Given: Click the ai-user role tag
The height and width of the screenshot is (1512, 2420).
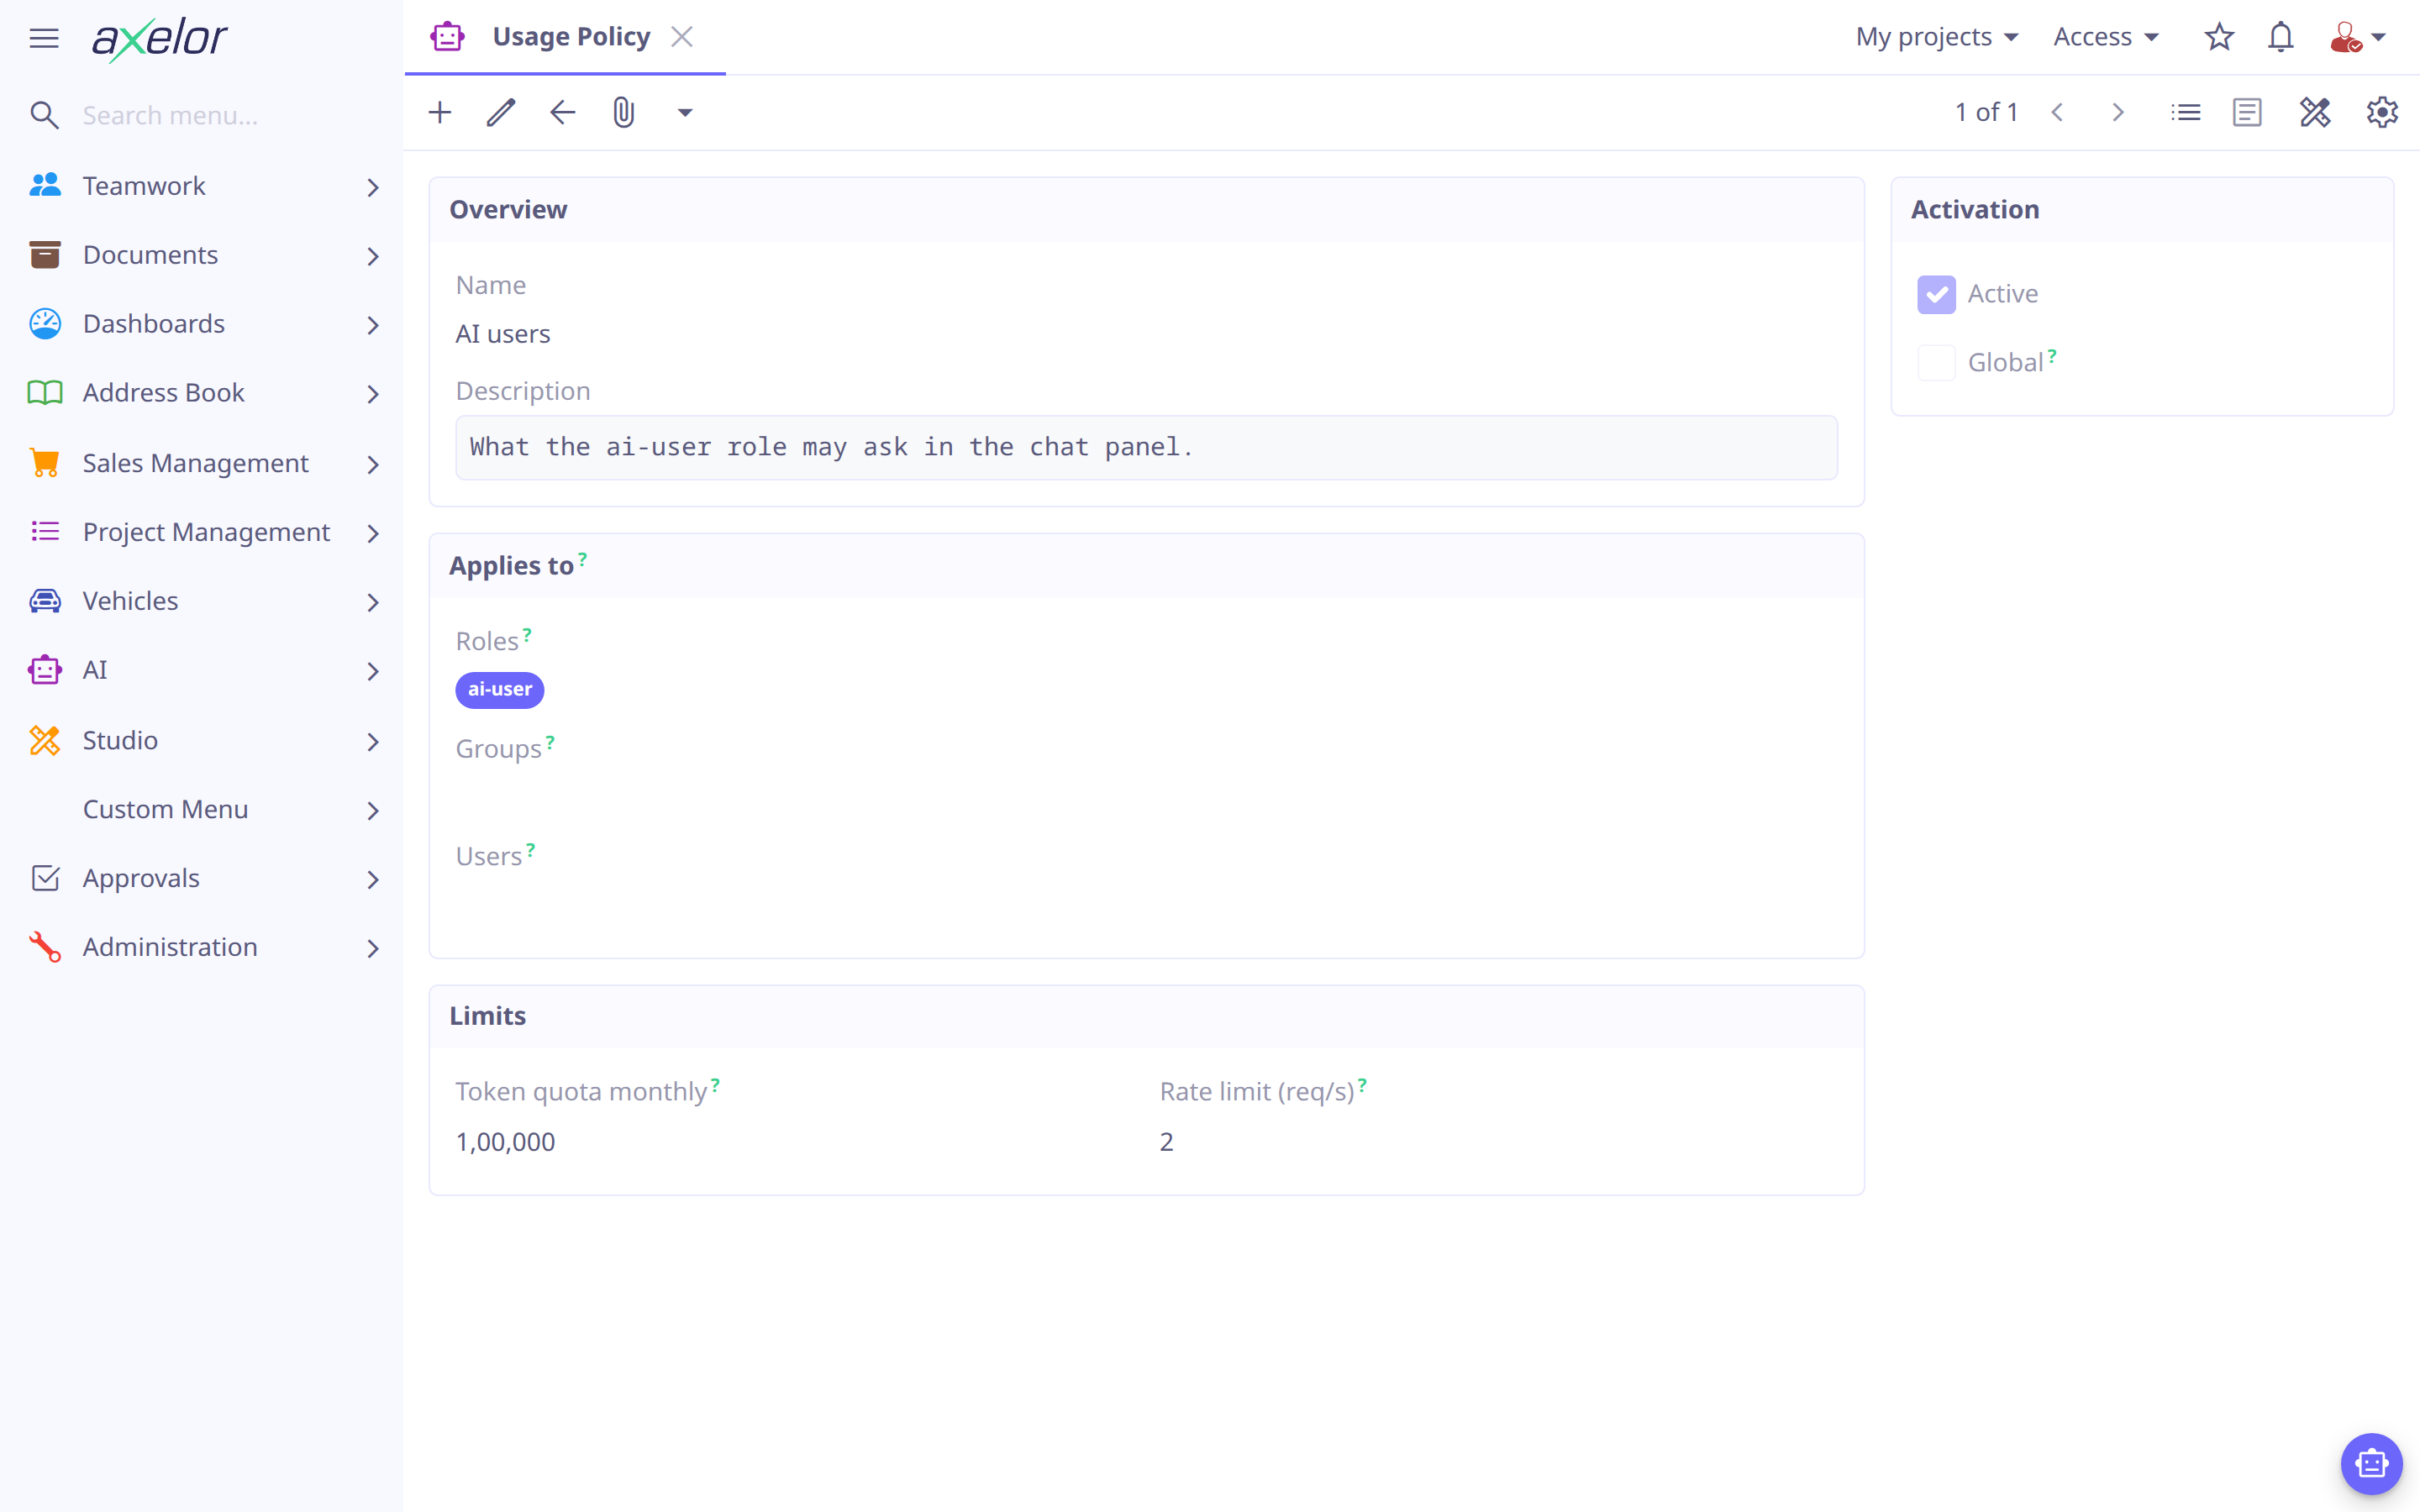Looking at the screenshot, I should (x=499, y=690).
